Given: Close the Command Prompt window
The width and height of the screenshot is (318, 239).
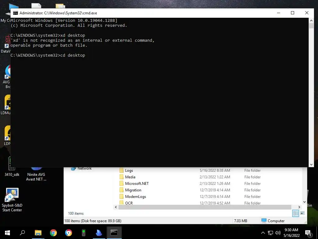Looking at the screenshot, I should [307, 13].
